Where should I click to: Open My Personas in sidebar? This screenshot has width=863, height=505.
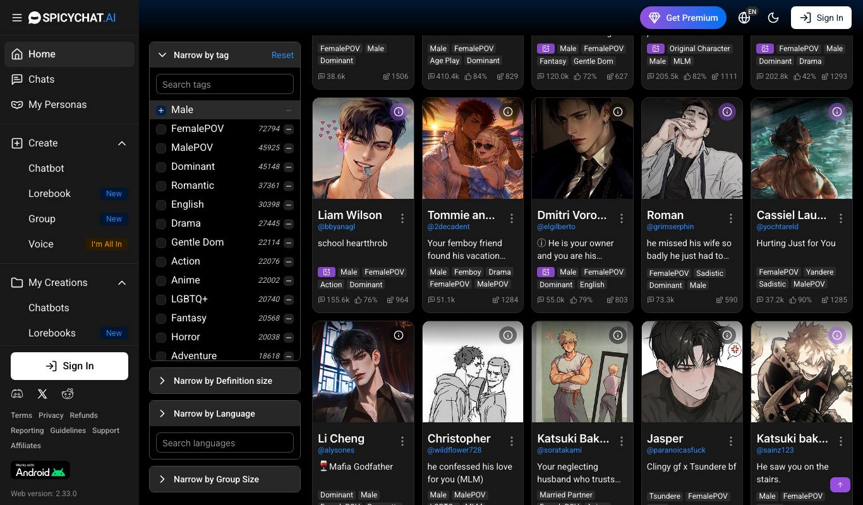point(69,105)
